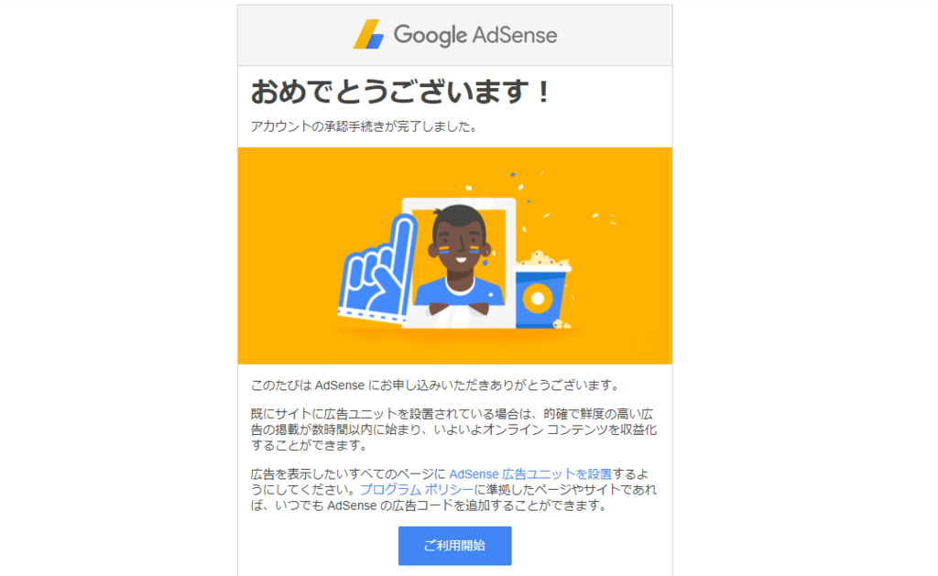The image size is (938, 576).
Task: Click the popcorn bucket illustration
Action: (542, 289)
